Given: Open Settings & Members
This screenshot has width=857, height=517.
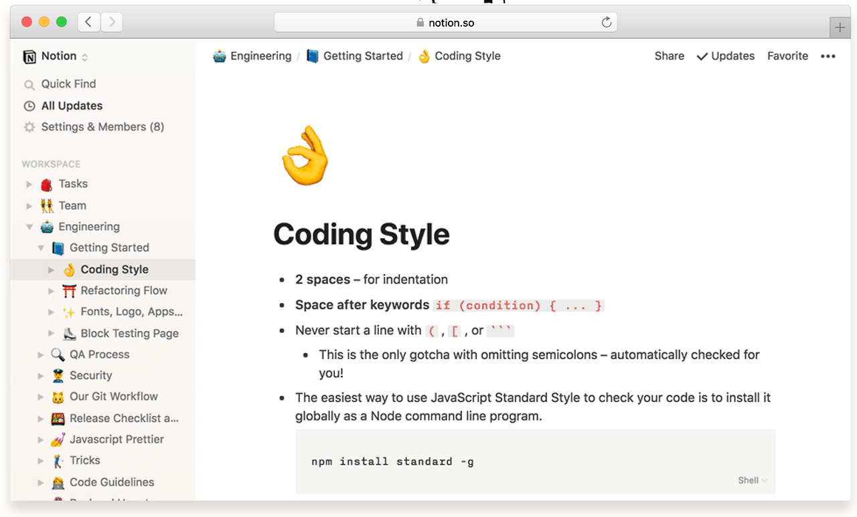Looking at the screenshot, I should (103, 127).
